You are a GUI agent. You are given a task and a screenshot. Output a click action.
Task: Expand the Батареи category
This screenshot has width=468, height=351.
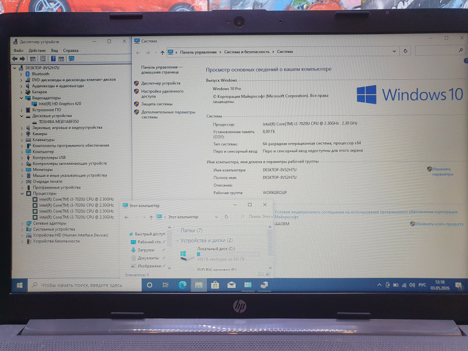coord(21,92)
